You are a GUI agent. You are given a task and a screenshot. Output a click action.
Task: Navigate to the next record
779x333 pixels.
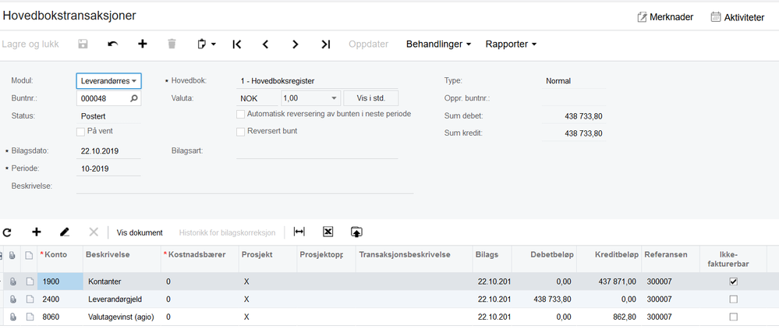coord(296,44)
